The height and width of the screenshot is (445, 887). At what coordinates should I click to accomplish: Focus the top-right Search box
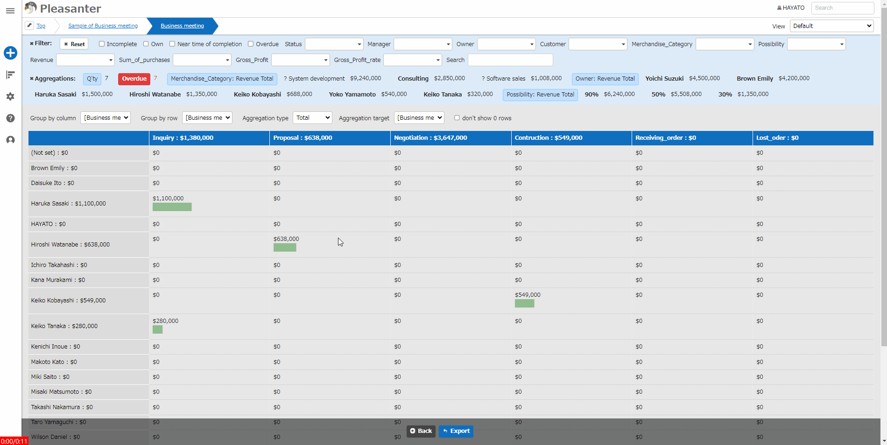point(843,8)
